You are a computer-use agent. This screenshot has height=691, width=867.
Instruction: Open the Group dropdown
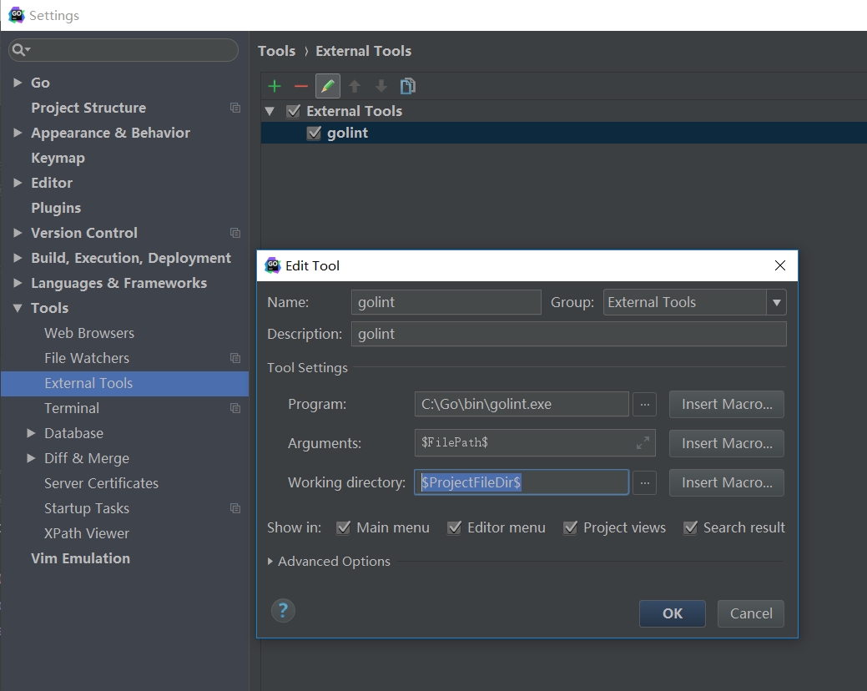(x=776, y=302)
